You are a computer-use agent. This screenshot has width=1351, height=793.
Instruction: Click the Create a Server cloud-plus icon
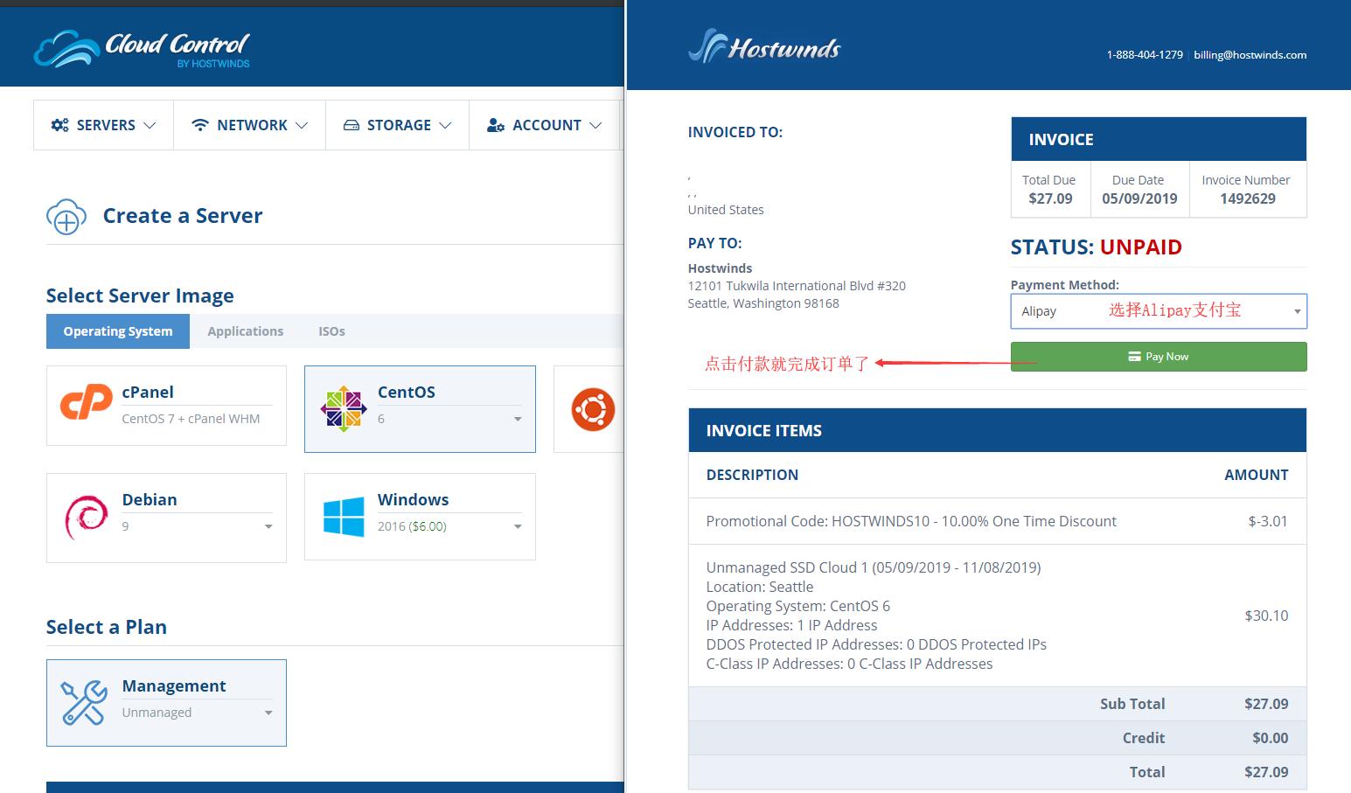pos(66,217)
